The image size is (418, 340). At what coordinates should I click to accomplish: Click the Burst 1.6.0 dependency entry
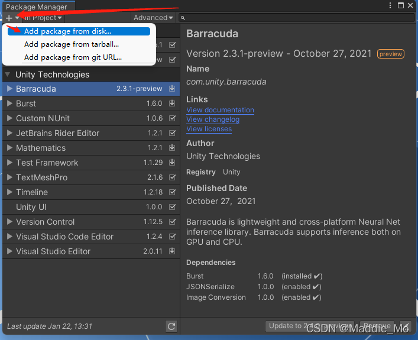[254, 276]
